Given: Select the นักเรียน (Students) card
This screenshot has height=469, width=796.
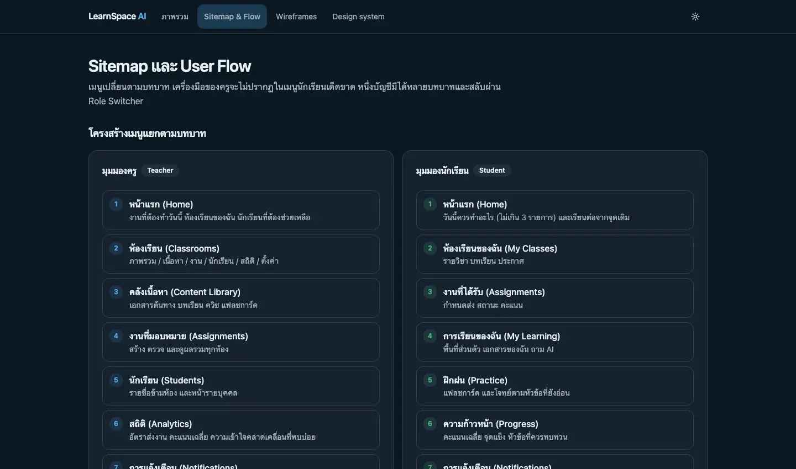Looking at the screenshot, I should pyautogui.click(x=241, y=386).
